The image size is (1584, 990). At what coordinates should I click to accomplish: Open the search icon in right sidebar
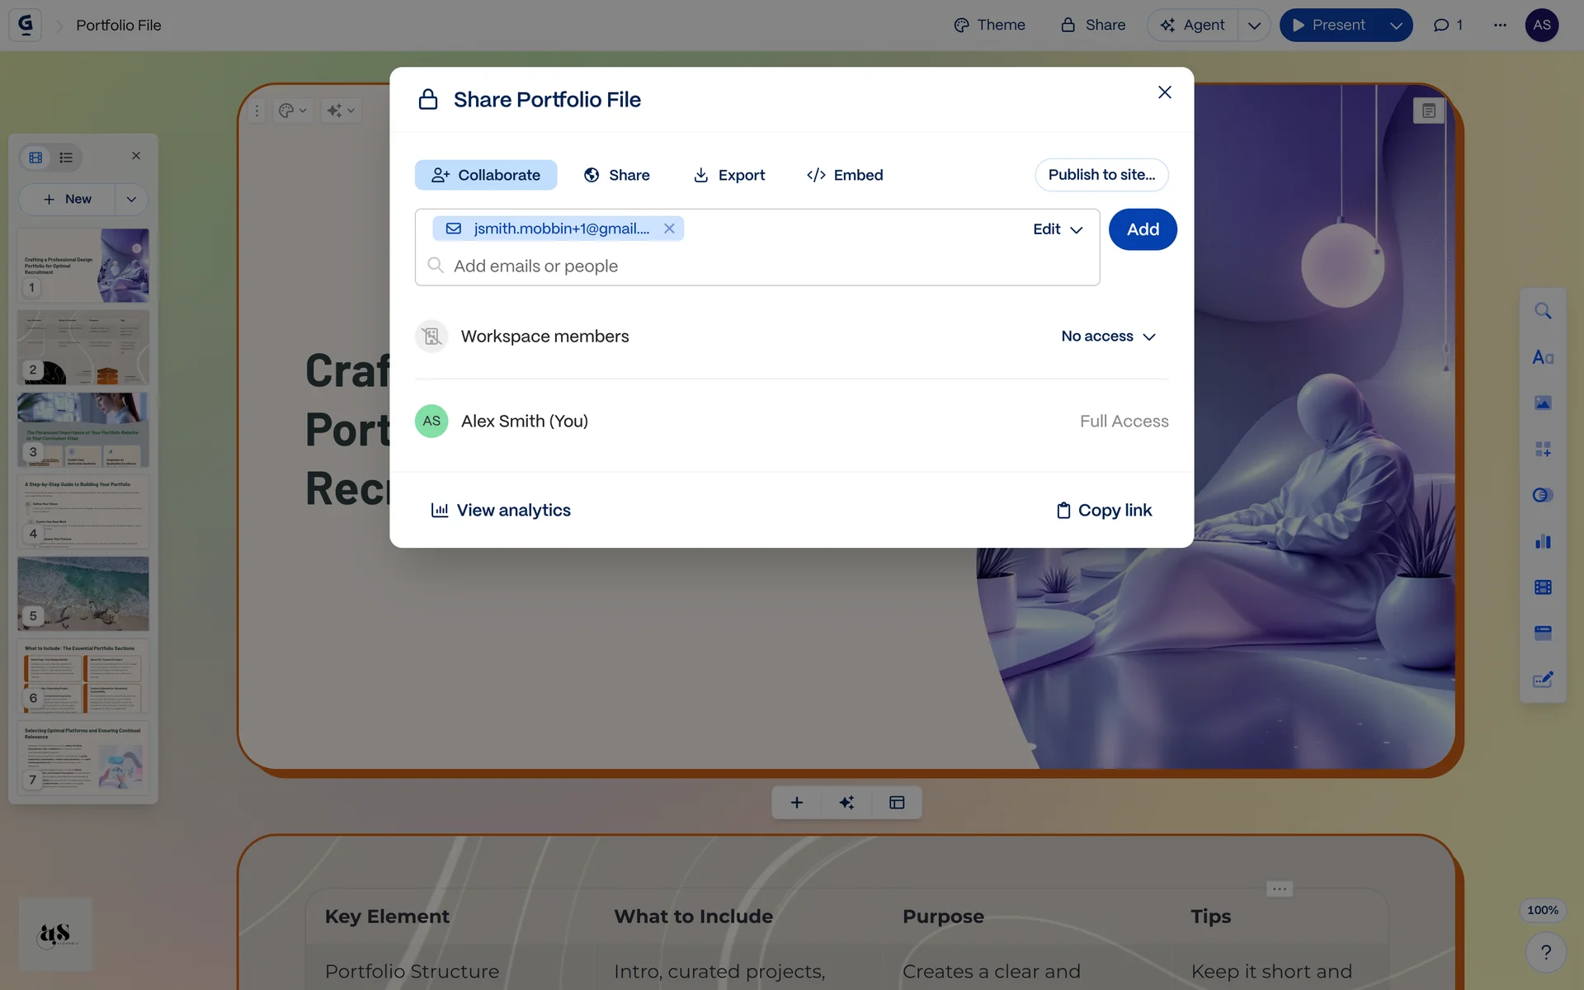(1543, 311)
